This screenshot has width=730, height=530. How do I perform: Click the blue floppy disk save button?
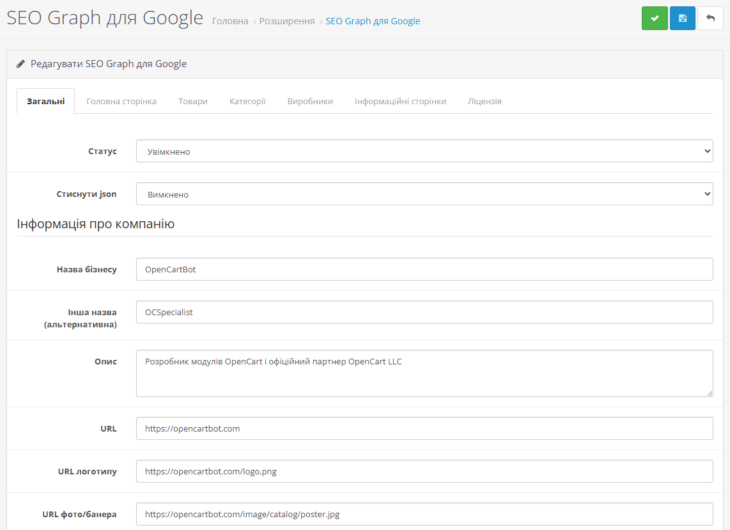pos(683,19)
